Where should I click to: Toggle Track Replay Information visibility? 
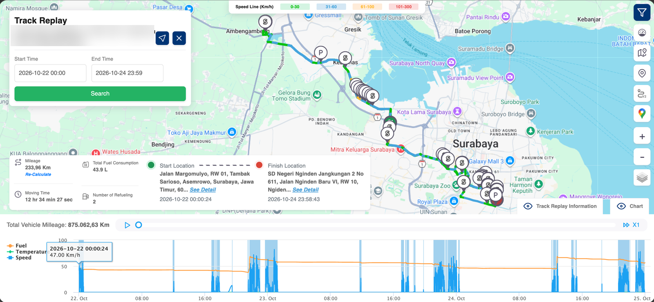(x=560, y=206)
